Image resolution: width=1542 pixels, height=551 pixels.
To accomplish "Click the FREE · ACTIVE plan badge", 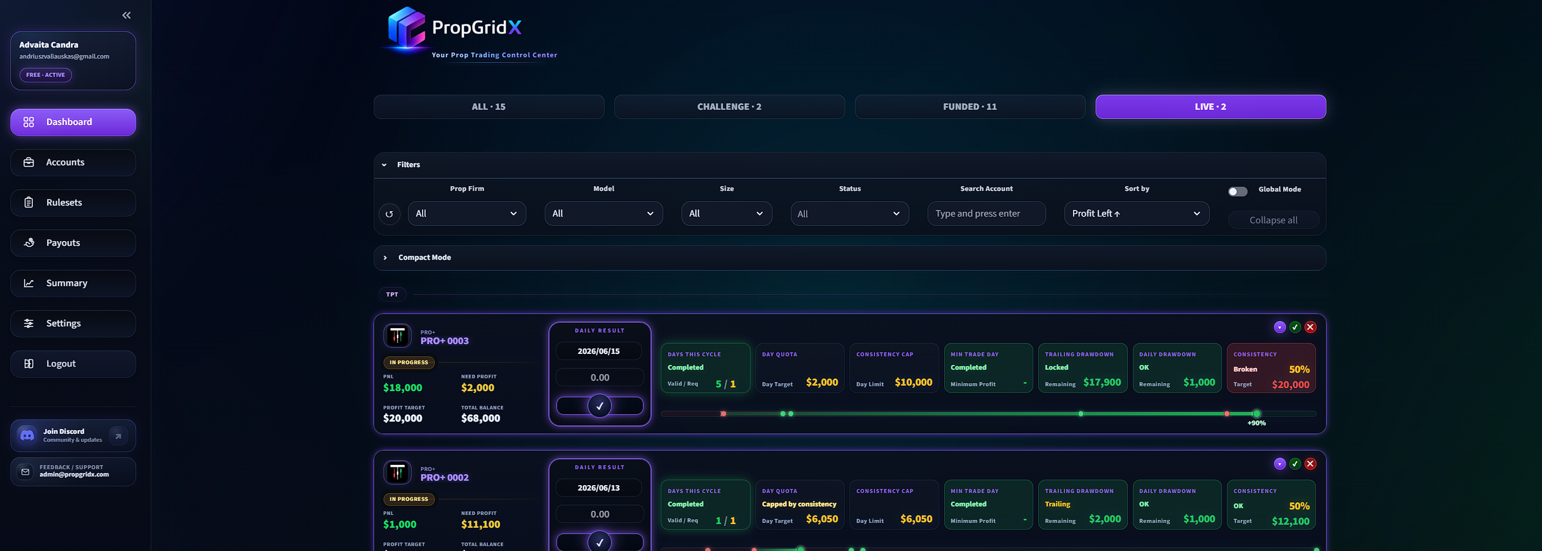I will [46, 75].
